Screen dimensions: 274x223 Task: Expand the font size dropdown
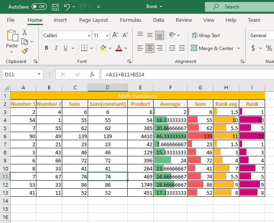(107, 36)
